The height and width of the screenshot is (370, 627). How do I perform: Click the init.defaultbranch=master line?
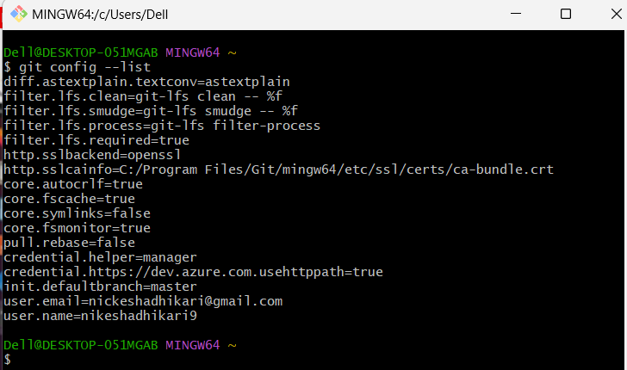(x=100, y=287)
